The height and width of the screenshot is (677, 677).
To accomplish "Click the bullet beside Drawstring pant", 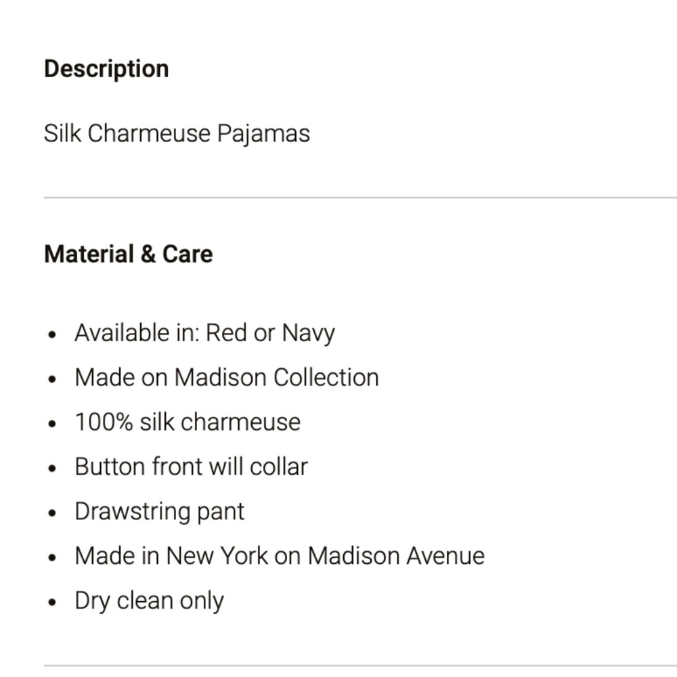I will (52, 513).
